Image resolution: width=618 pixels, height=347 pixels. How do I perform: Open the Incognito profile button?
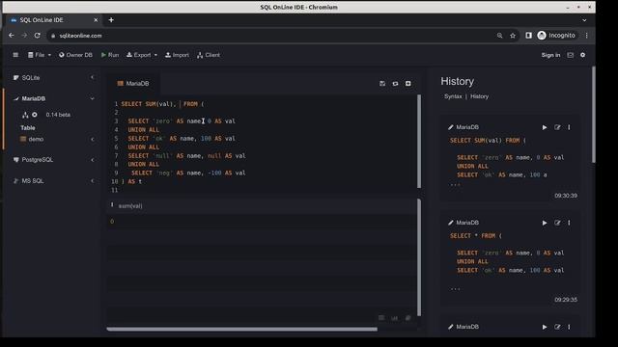pyautogui.click(x=557, y=36)
